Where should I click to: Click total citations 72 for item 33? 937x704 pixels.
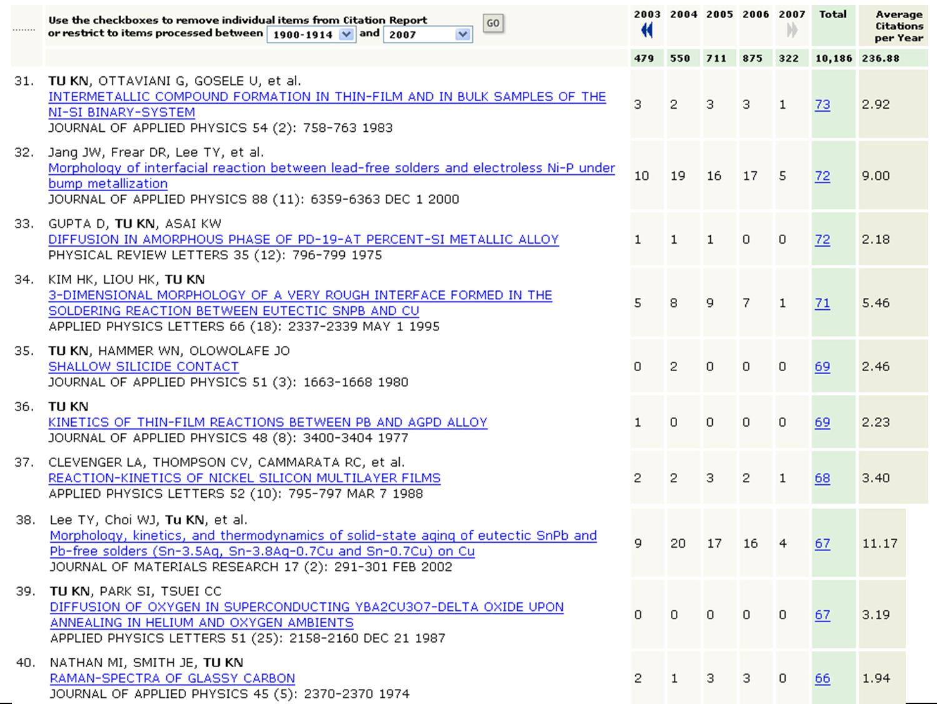point(822,239)
